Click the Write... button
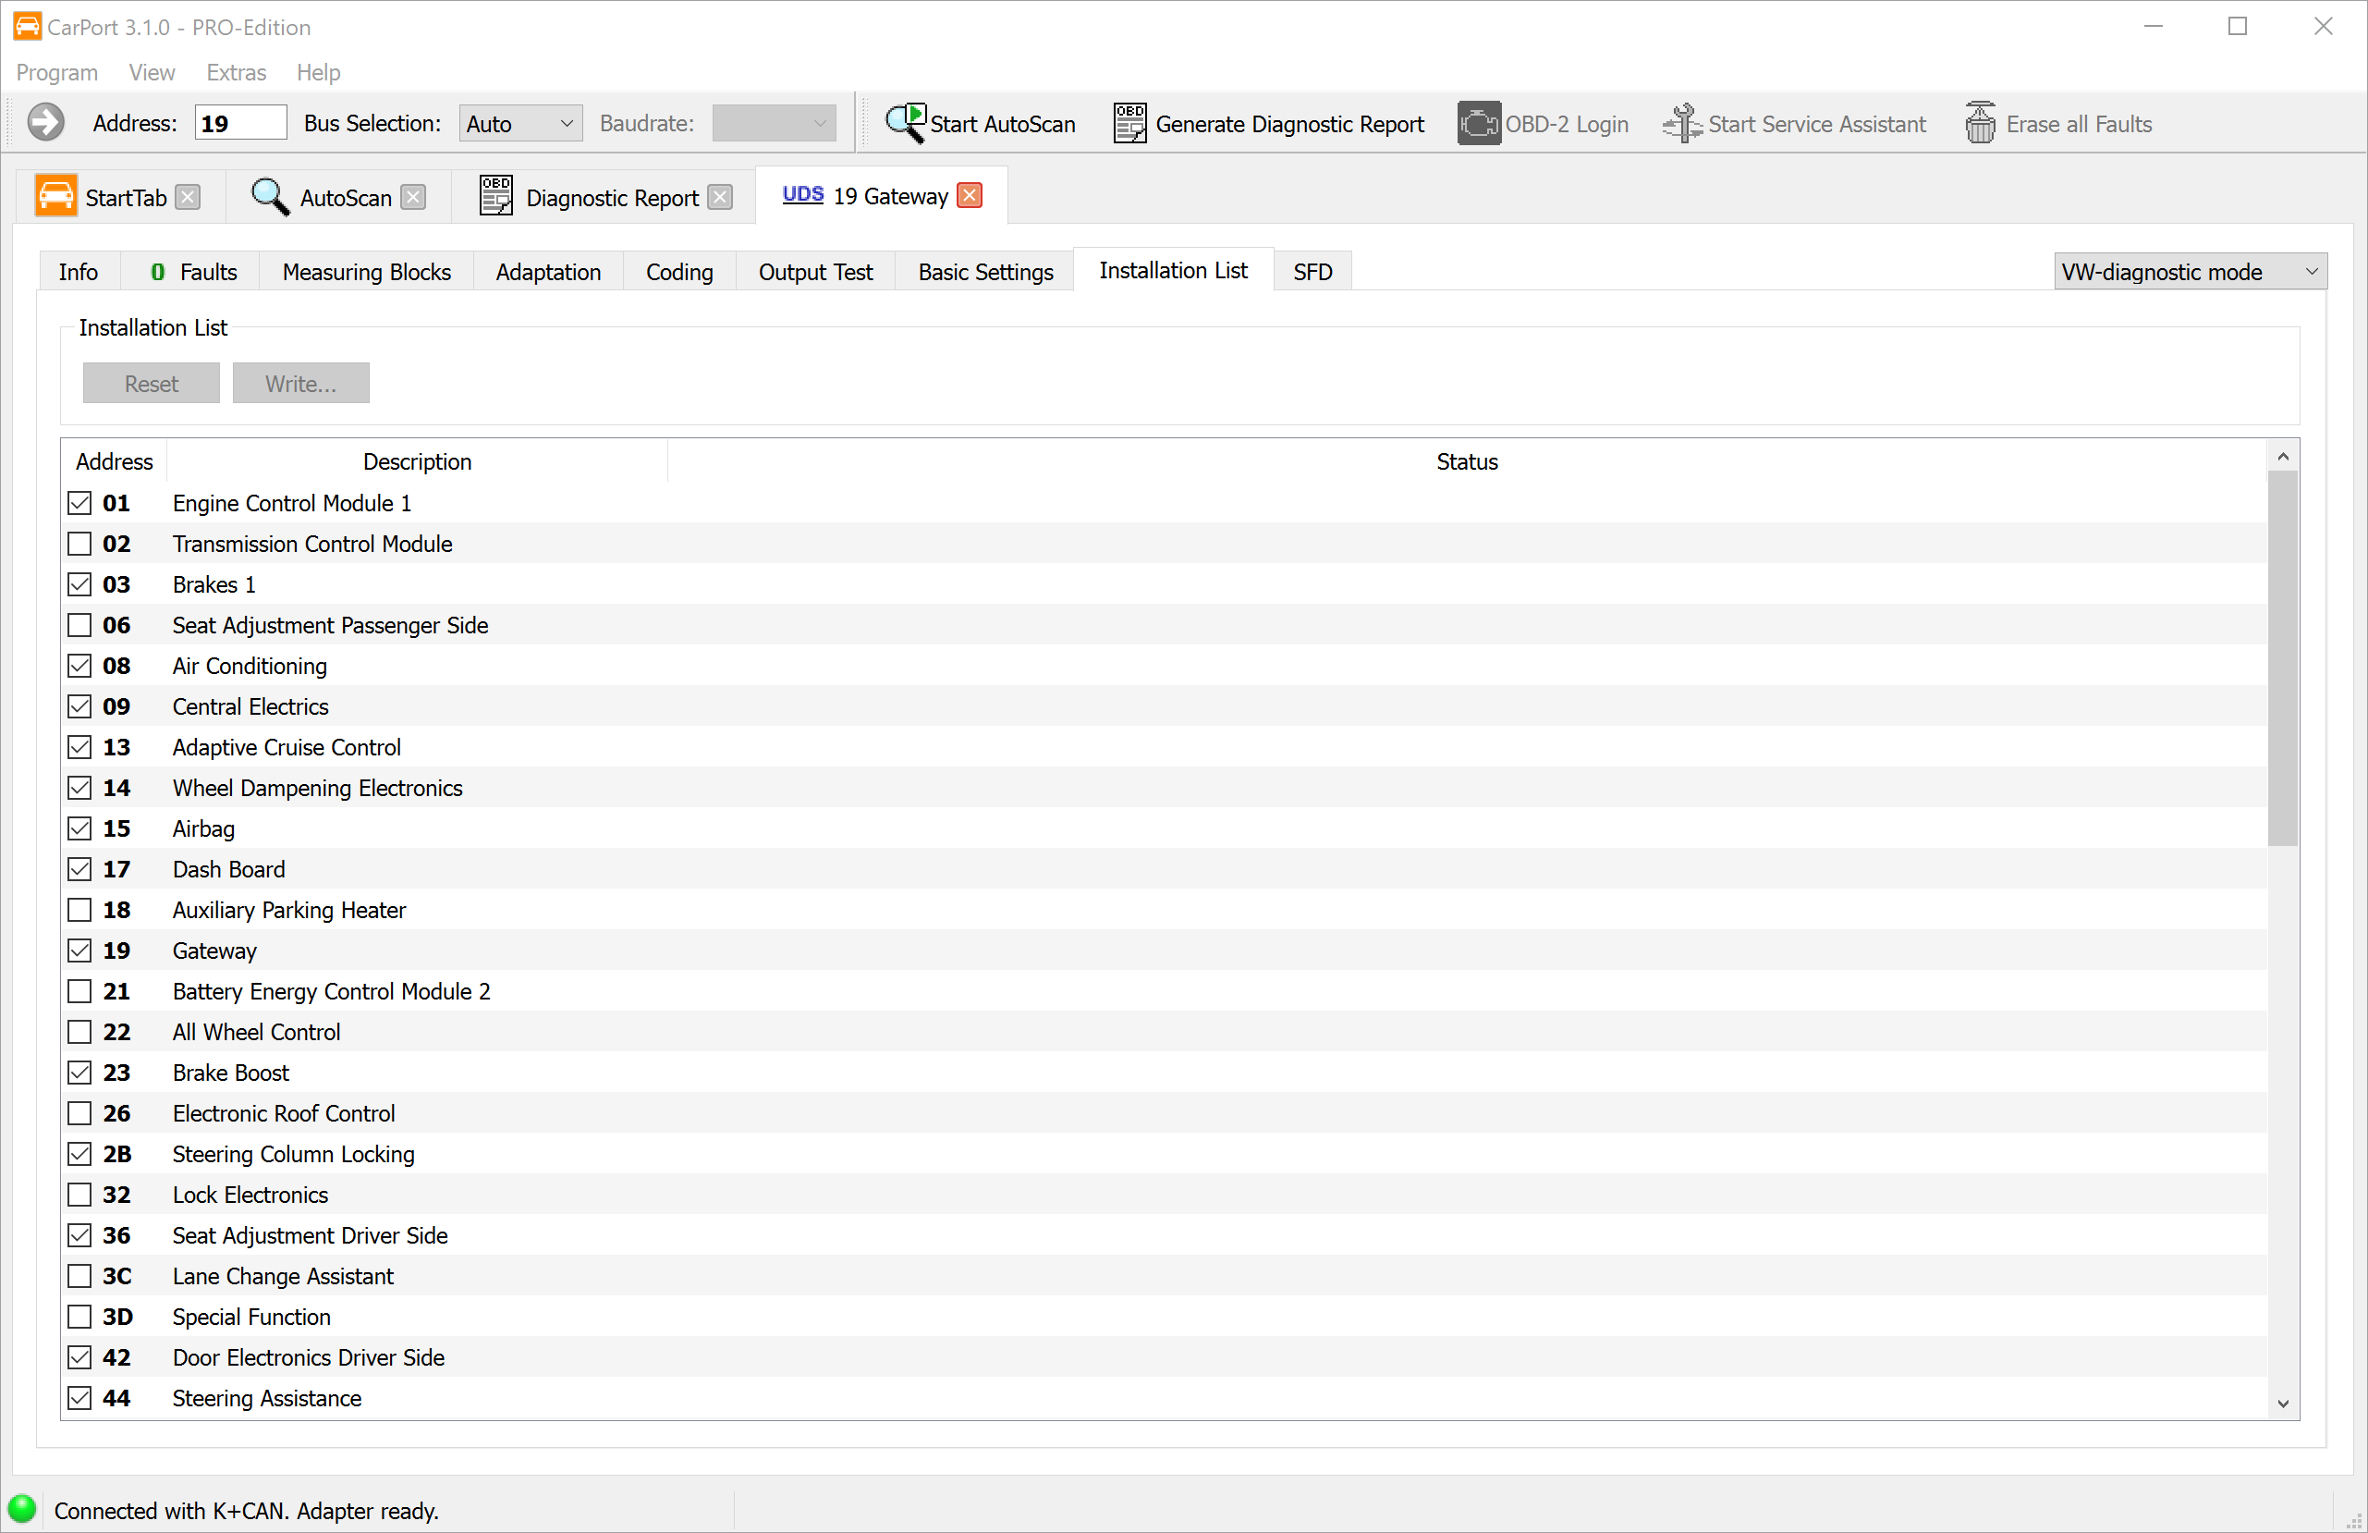Image resolution: width=2368 pixels, height=1533 pixels. click(300, 383)
